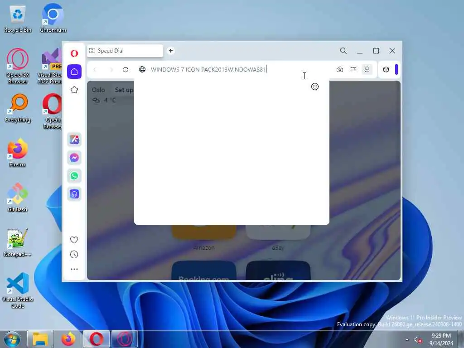The height and width of the screenshot is (348, 464).
Task: Click the show desktop strip
Action: (x=461, y=339)
